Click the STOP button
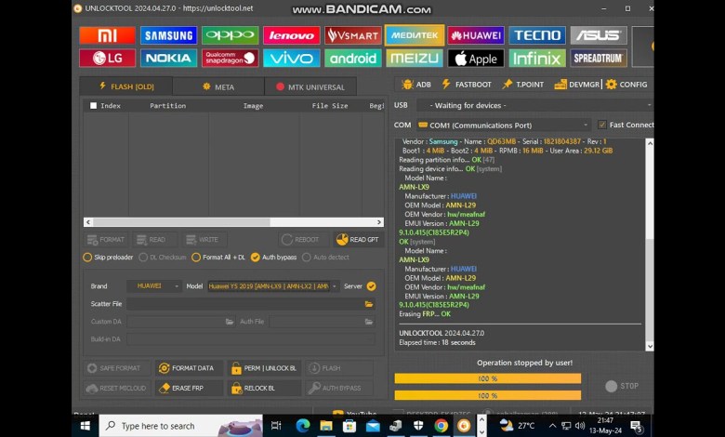The width and height of the screenshot is (725, 437). point(622,386)
